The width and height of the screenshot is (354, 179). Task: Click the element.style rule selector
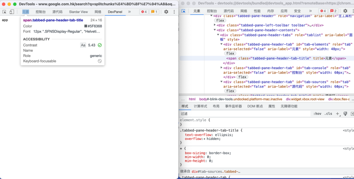coord(194,120)
